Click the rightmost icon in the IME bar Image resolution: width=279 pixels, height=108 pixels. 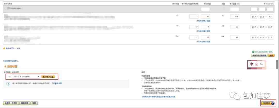click(261, 64)
